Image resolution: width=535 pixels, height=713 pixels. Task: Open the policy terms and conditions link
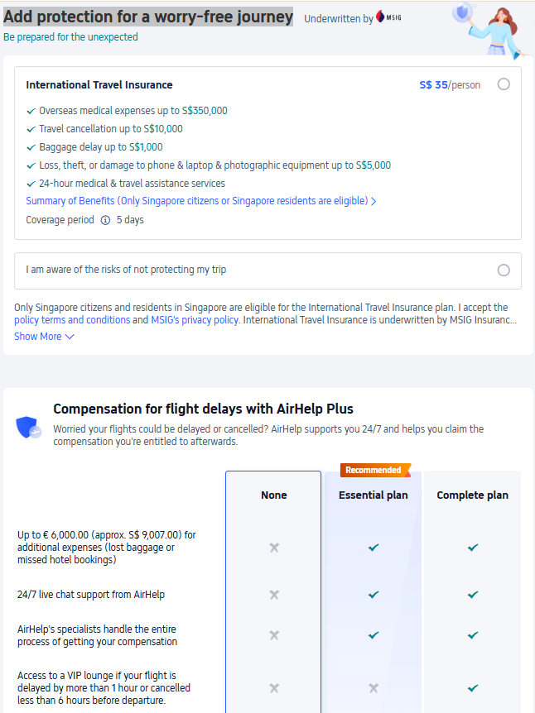(70, 319)
